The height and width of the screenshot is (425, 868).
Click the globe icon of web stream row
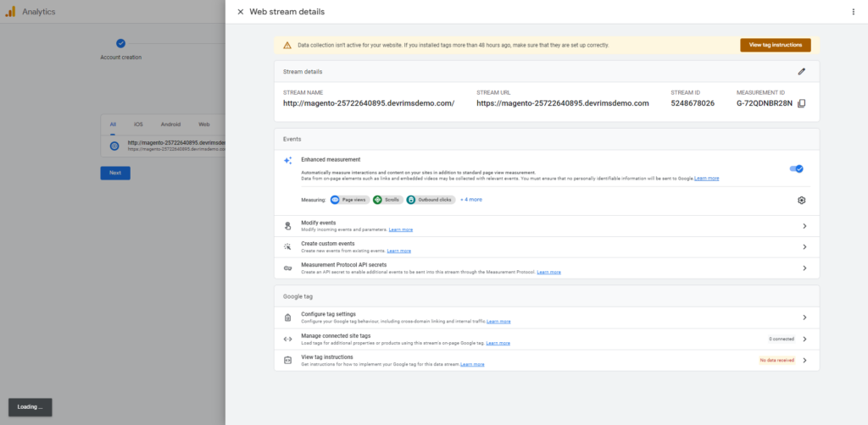click(114, 146)
